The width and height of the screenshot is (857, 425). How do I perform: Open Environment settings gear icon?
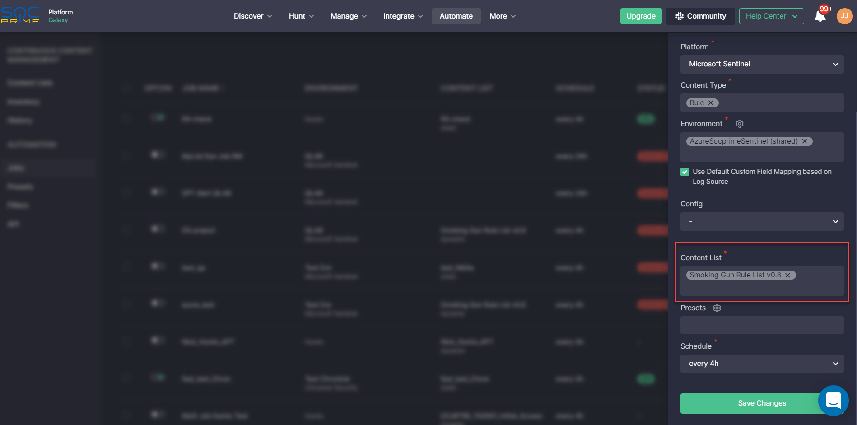pos(740,124)
